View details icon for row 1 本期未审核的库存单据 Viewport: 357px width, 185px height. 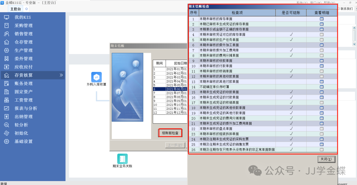point(322,19)
